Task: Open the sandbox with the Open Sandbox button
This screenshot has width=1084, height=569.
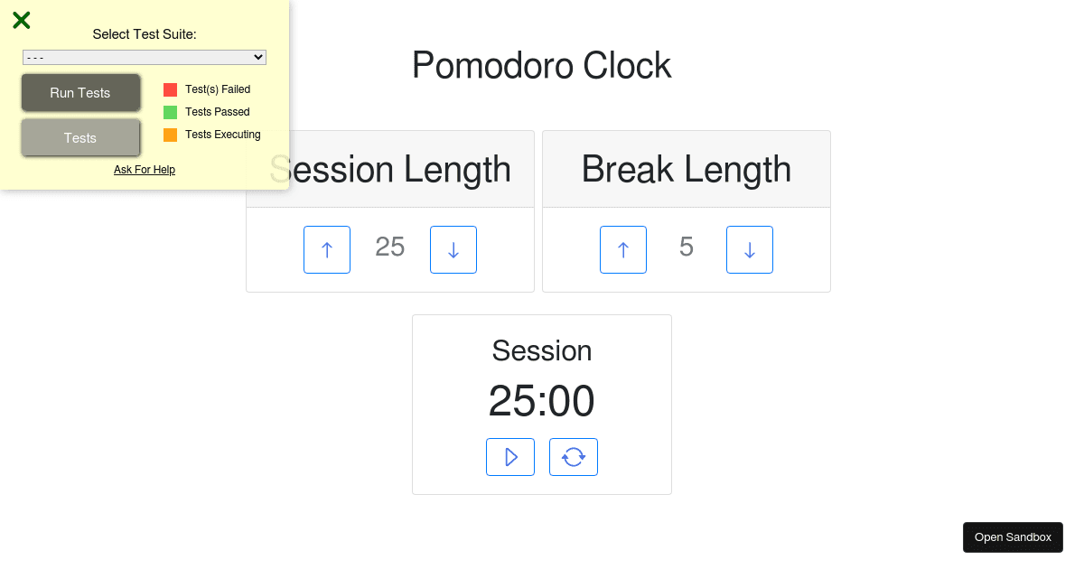Action: point(1013,536)
